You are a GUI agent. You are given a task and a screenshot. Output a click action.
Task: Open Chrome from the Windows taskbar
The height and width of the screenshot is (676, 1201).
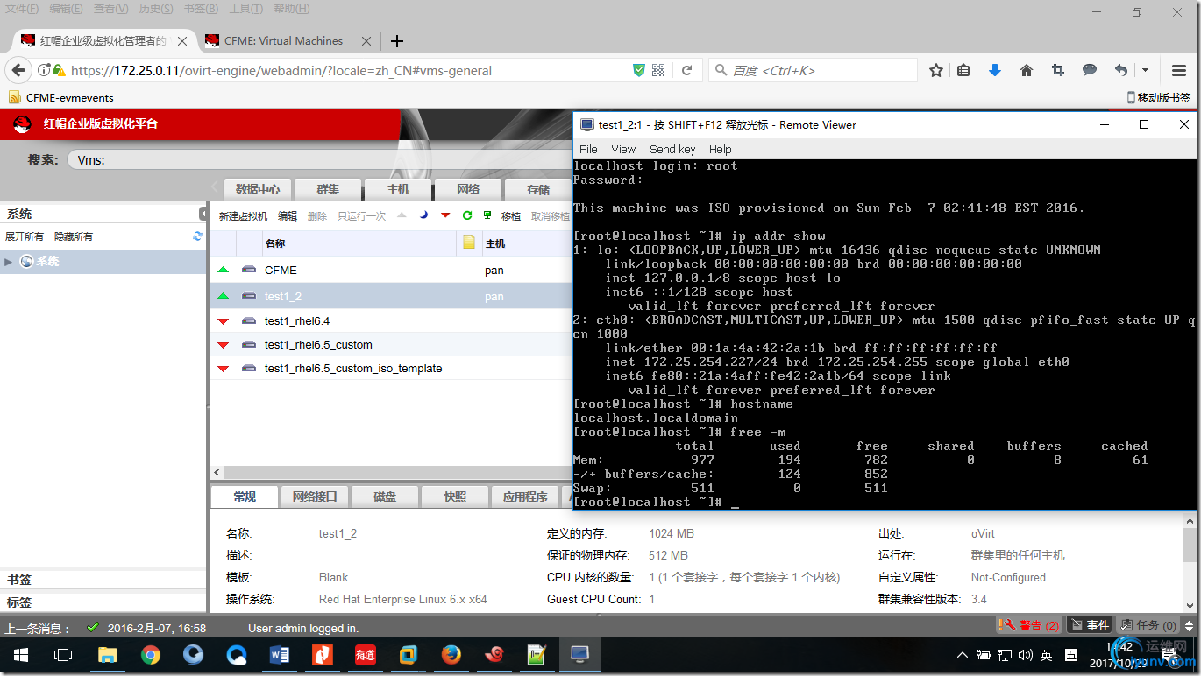tap(151, 655)
